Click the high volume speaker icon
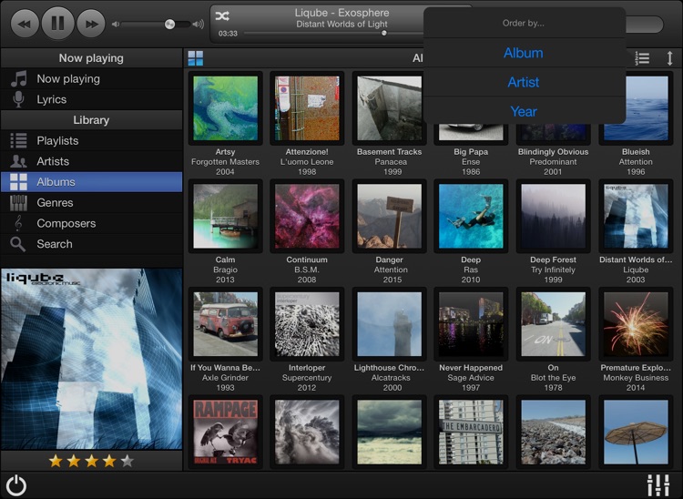Image resolution: width=683 pixels, height=499 pixels. pyautogui.click(x=199, y=24)
